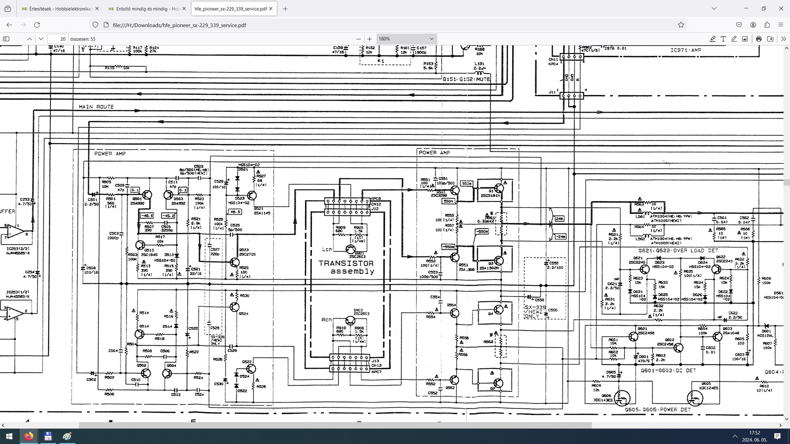Save the PDF with the download icon

pos(770,39)
